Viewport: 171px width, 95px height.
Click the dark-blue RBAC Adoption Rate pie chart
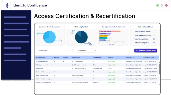(x=81, y=37)
